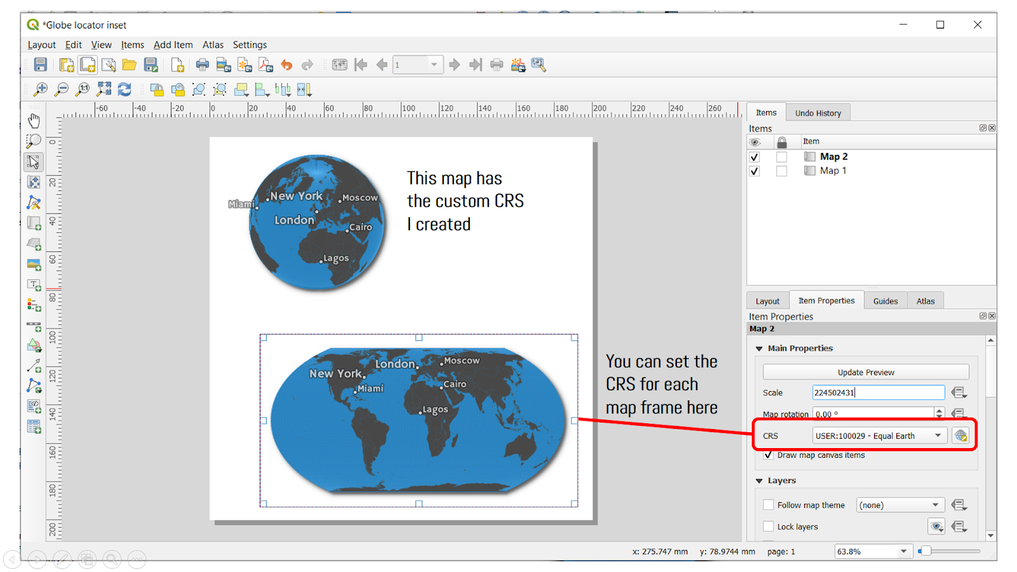Open the Export as PDF icon

[x=266, y=64]
